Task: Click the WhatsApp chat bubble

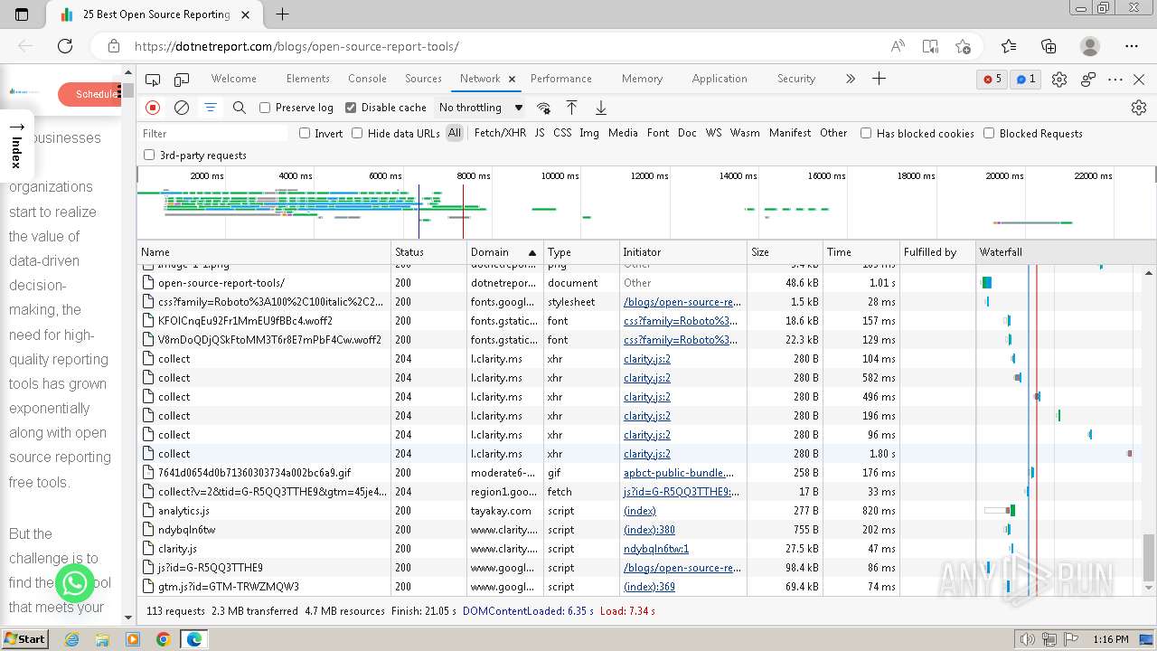Action: 75,583
